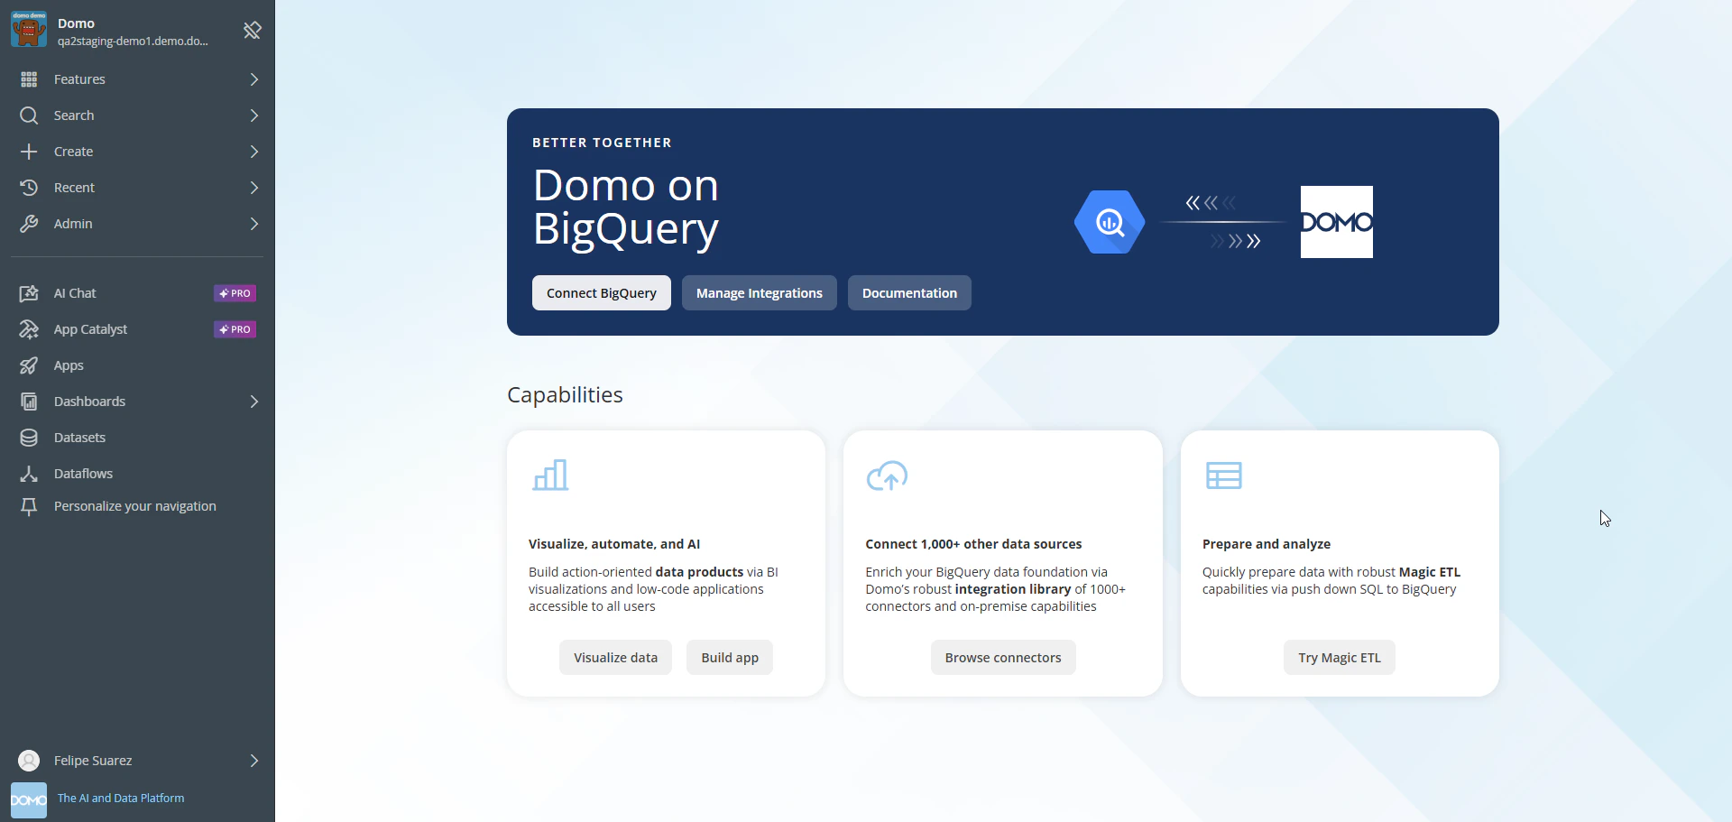Open the Create menu item

[137, 152]
